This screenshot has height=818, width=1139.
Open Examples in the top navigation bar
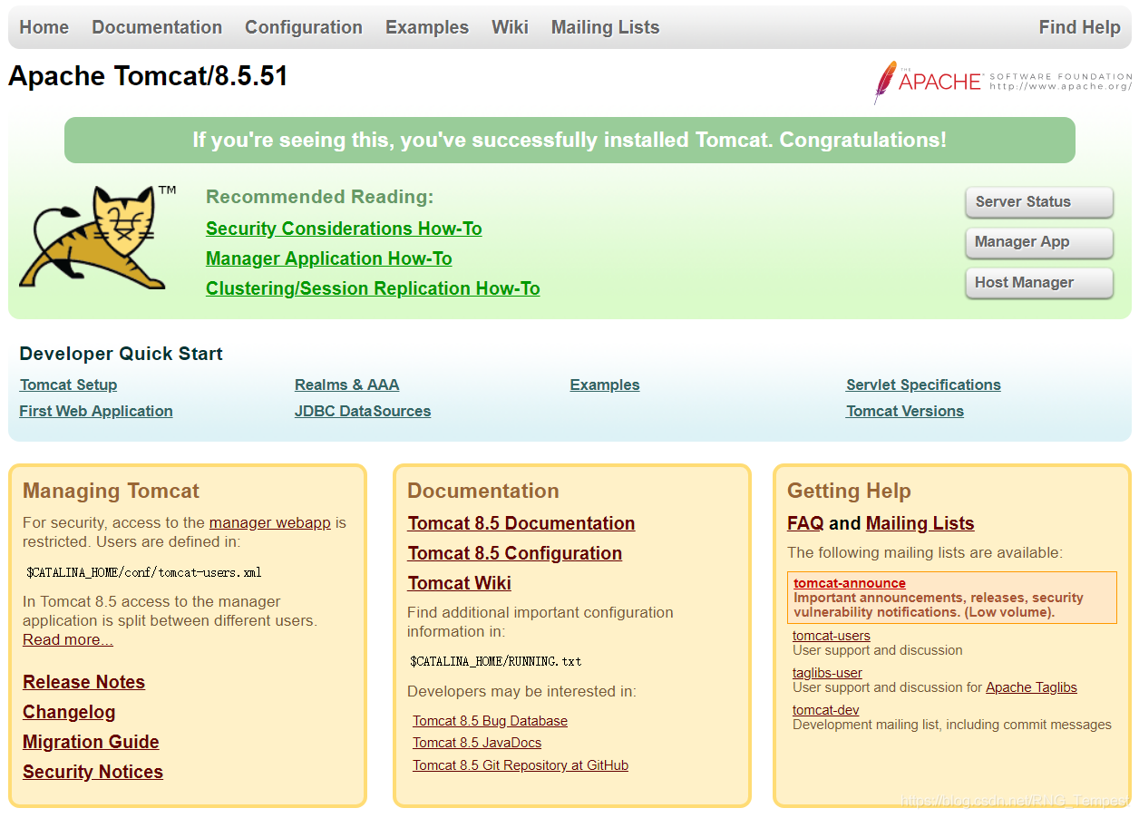click(x=427, y=27)
